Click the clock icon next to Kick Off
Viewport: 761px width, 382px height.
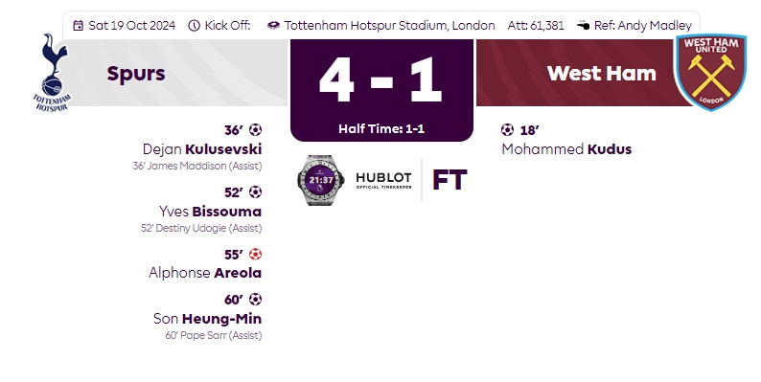[x=195, y=26]
